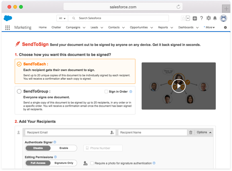Go to the Home tab
Screen dimensions: 232x171
43,27
